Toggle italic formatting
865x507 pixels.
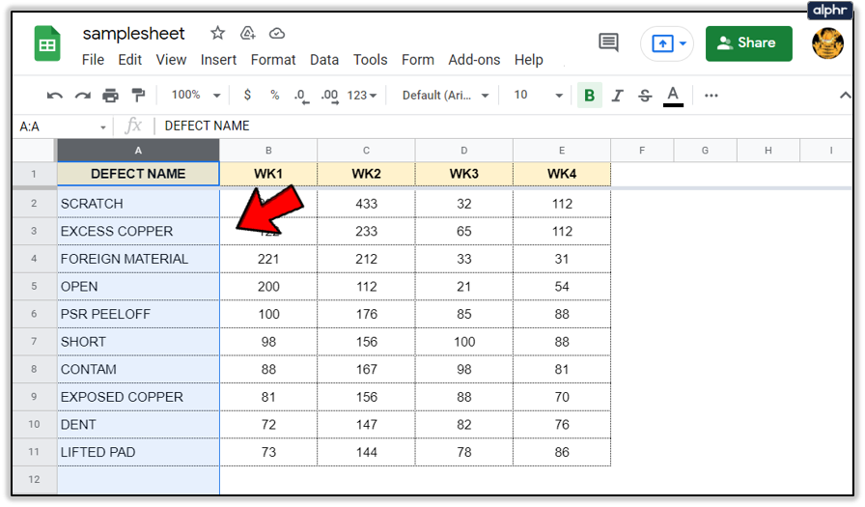(x=617, y=96)
